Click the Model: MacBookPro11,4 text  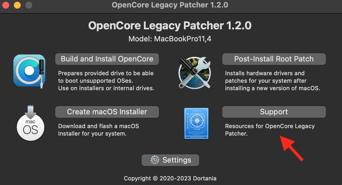(x=170, y=39)
